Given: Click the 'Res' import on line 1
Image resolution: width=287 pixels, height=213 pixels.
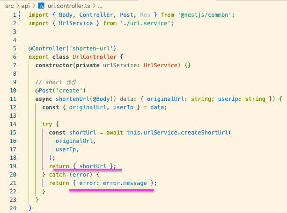Looking at the screenshot, I should (x=145, y=15).
